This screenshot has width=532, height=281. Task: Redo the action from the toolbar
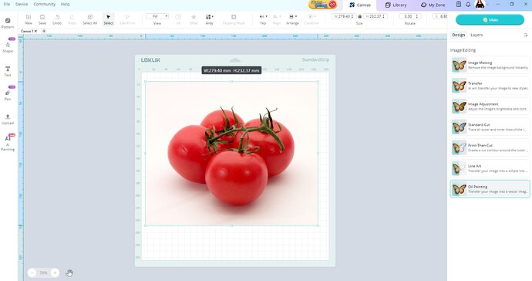coord(72,19)
